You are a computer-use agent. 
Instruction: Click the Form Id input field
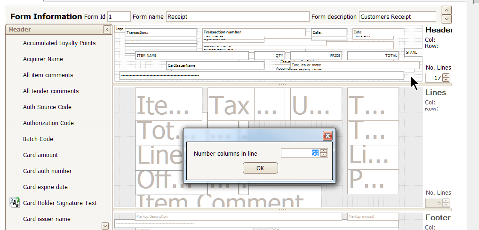[119, 17]
